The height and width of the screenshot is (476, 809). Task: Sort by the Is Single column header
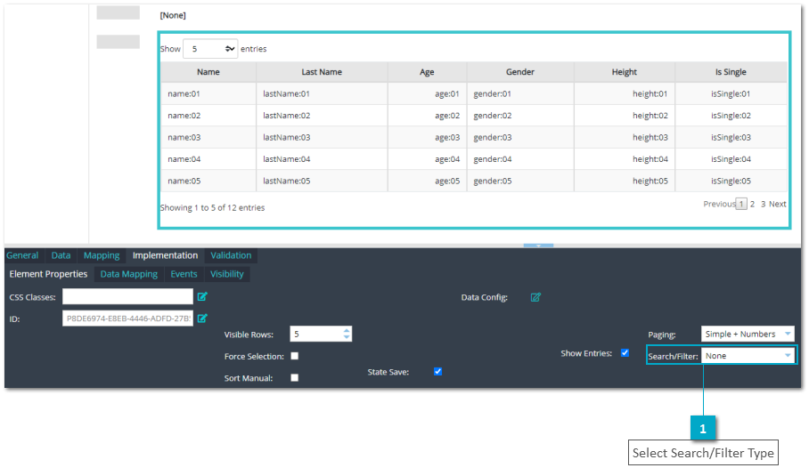pos(731,72)
